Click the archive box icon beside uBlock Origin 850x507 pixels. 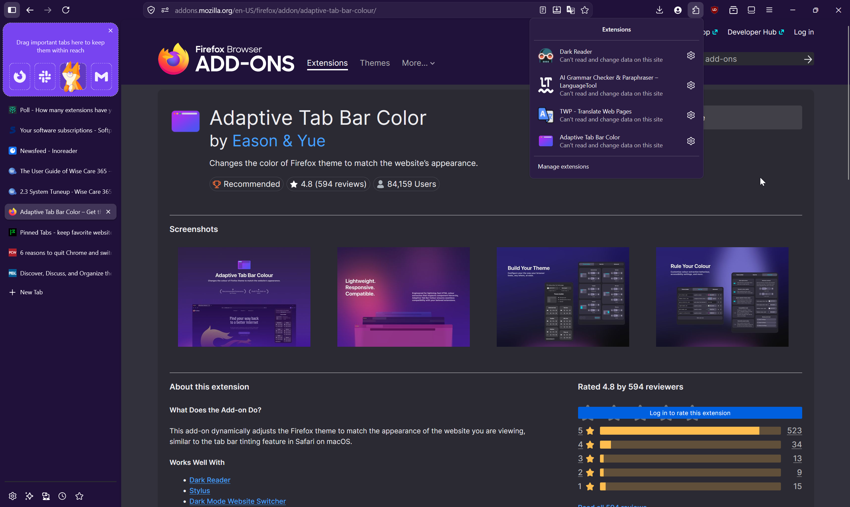[x=733, y=10]
